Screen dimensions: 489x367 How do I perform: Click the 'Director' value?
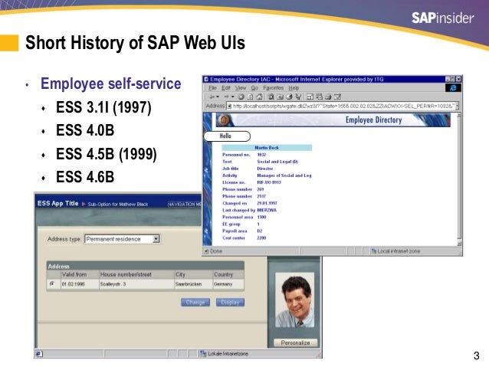click(264, 169)
